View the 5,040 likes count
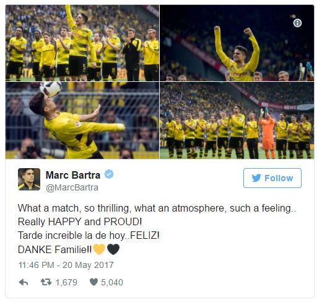Viewport: 322px width, 304px height. click(x=112, y=282)
